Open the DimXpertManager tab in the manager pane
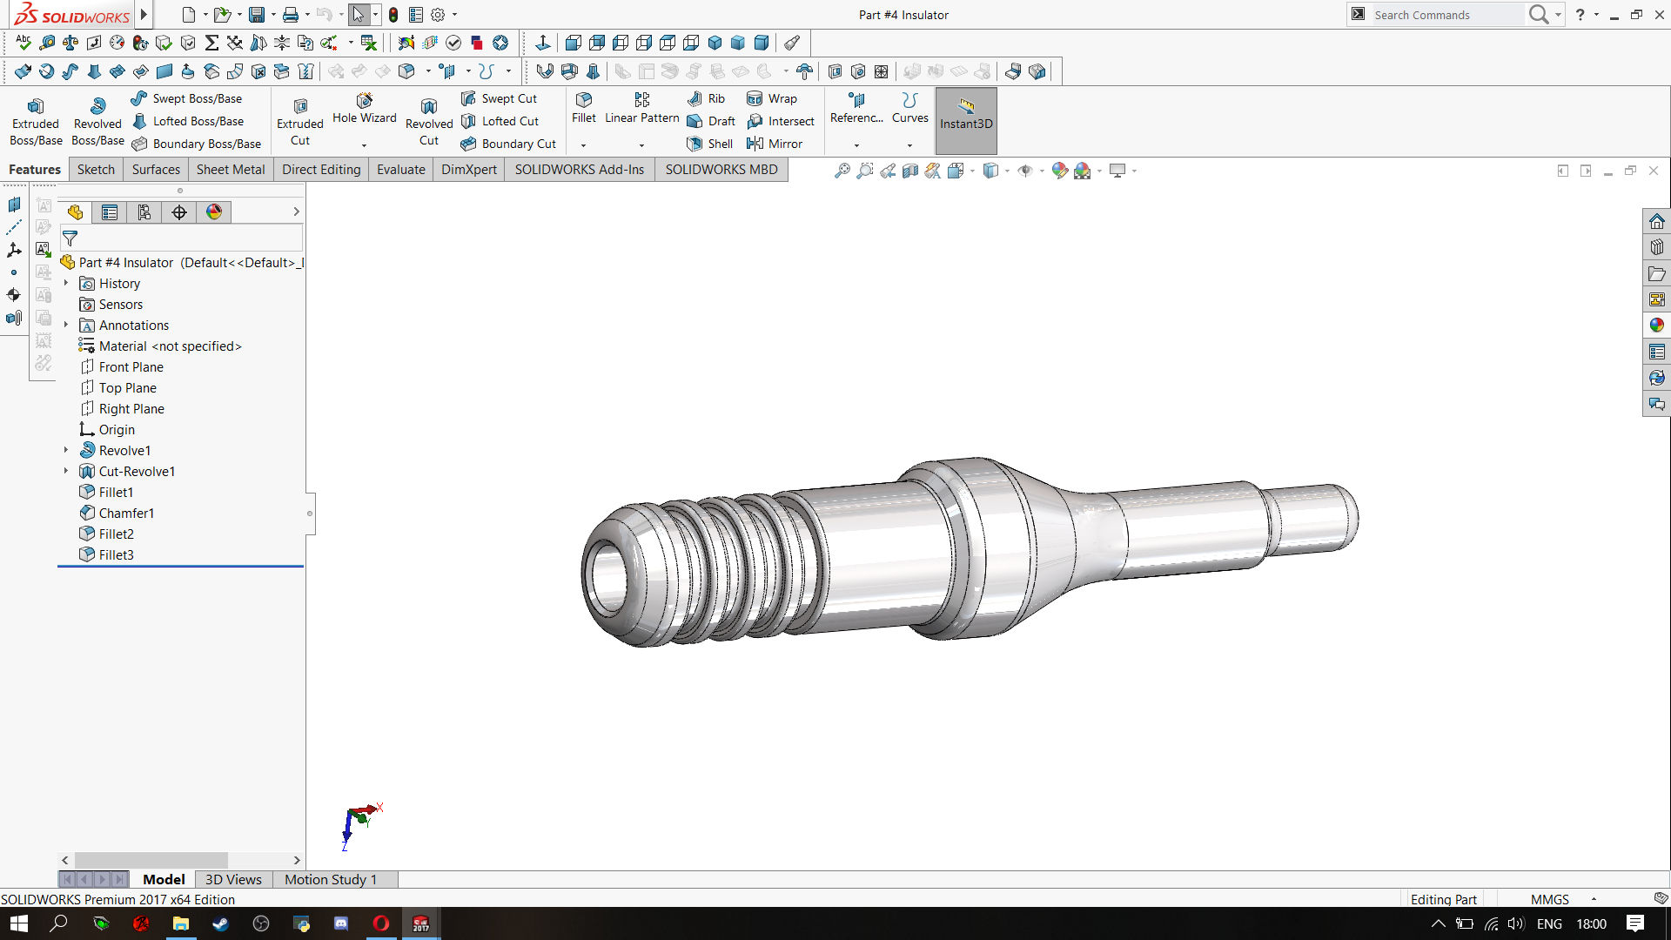The height and width of the screenshot is (940, 1671). coord(179,212)
